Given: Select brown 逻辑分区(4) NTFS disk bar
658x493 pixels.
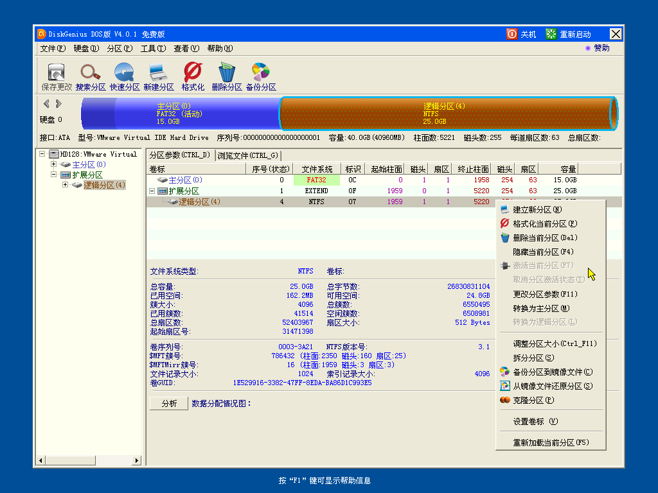Looking at the screenshot, I should pyautogui.click(x=448, y=114).
